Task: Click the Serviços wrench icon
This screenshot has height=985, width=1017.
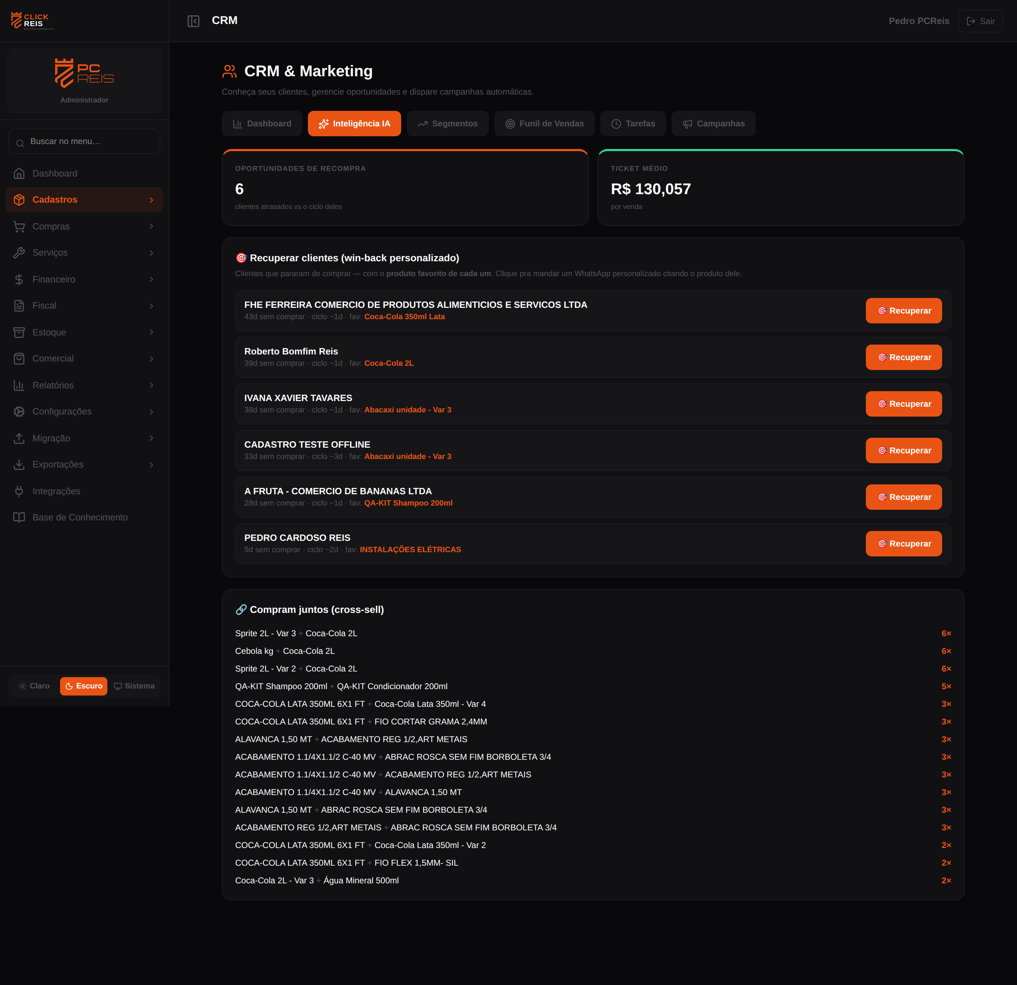Action: click(19, 252)
